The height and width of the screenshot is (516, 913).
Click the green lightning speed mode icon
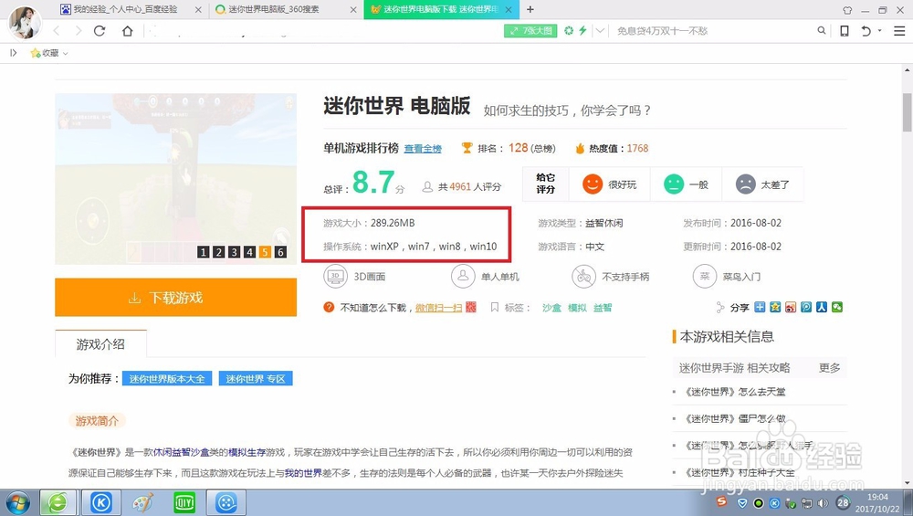582,30
